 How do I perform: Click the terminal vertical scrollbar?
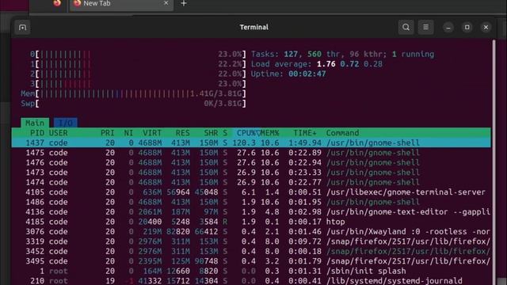(494, 161)
